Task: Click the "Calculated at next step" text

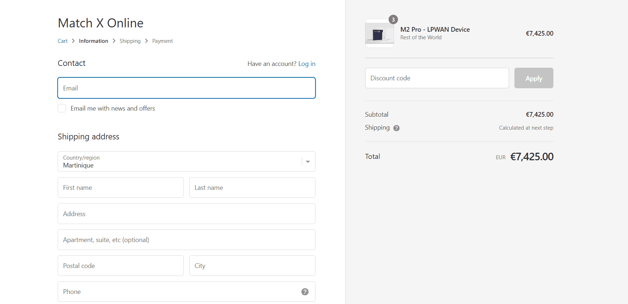Action: point(526,128)
